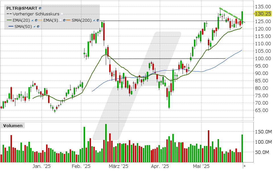The image size is (273, 171).
Task: Open EMA(9) indicator settings icon
Action: 64,20
